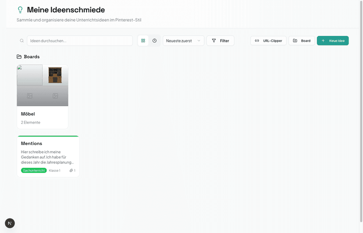Open the URL-Clipper tool
The height and width of the screenshot is (233, 363).
tap(268, 41)
